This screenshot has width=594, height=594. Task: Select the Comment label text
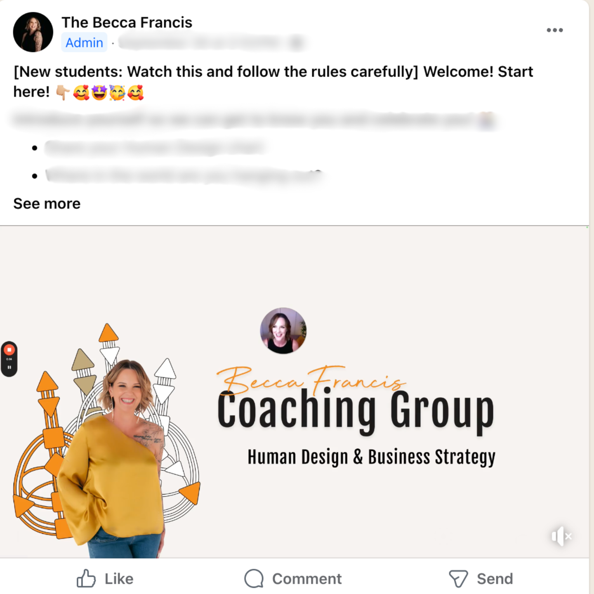(x=307, y=579)
